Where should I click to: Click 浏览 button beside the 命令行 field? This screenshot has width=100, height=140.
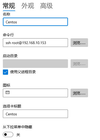pos(79,43)
